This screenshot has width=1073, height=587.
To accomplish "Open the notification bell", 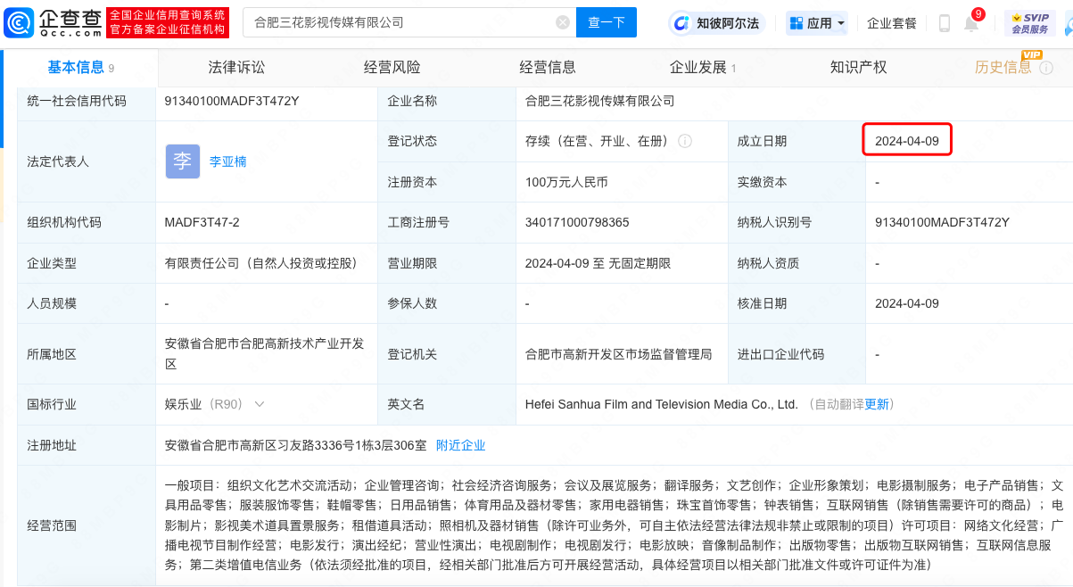I will point(971,24).
